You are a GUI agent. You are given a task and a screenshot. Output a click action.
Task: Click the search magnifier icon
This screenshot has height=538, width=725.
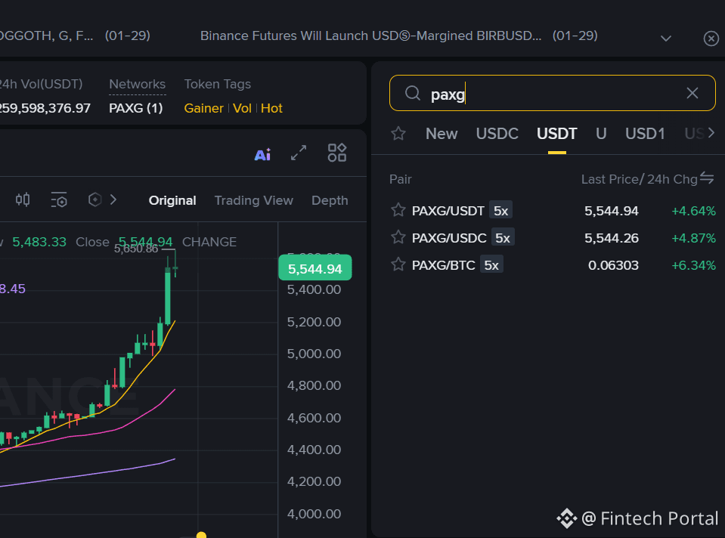pos(413,94)
